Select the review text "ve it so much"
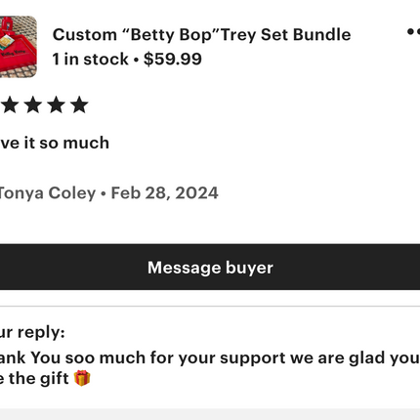This screenshot has width=420, height=420. pos(55,143)
